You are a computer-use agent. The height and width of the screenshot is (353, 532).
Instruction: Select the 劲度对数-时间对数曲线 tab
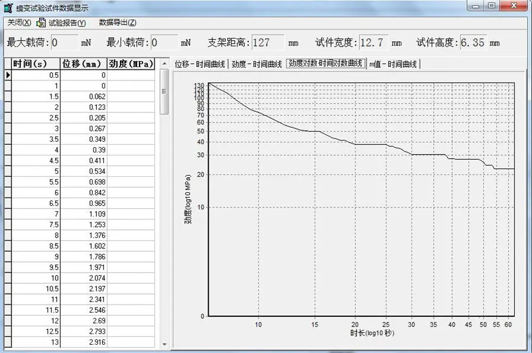(325, 63)
